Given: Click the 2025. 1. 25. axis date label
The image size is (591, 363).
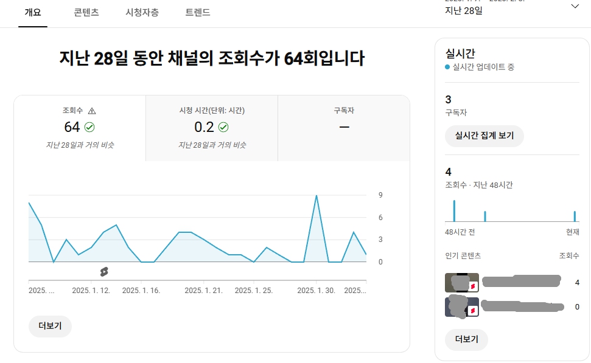Looking at the screenshot, I should point(254,291).
